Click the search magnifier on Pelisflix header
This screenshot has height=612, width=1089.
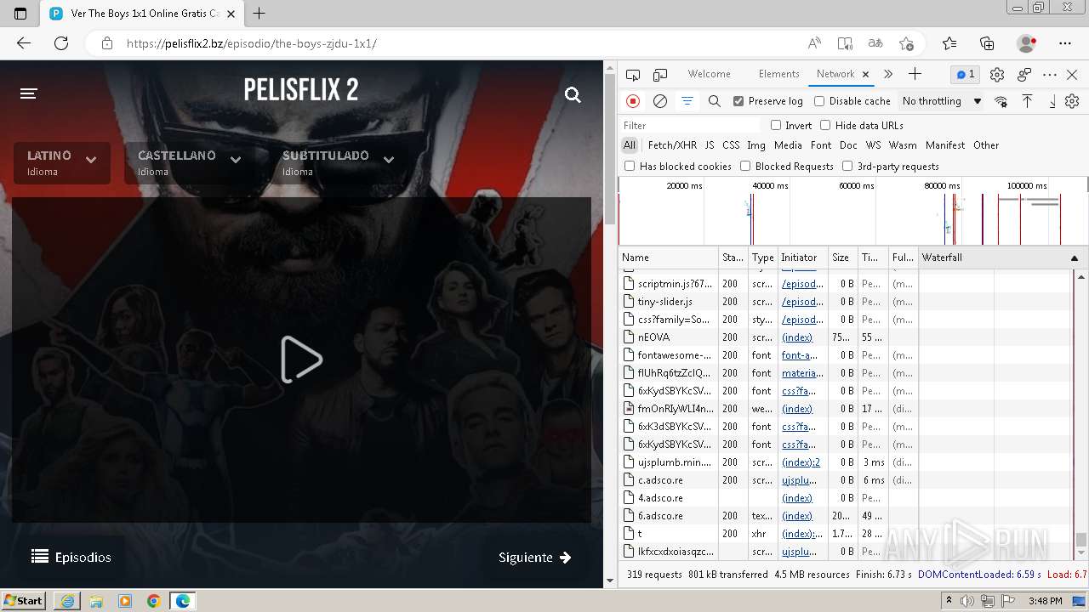[573, 94]
